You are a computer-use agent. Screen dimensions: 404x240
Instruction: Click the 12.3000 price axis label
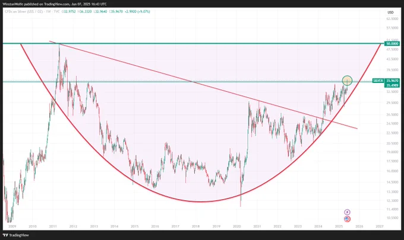tap(392, 201)
